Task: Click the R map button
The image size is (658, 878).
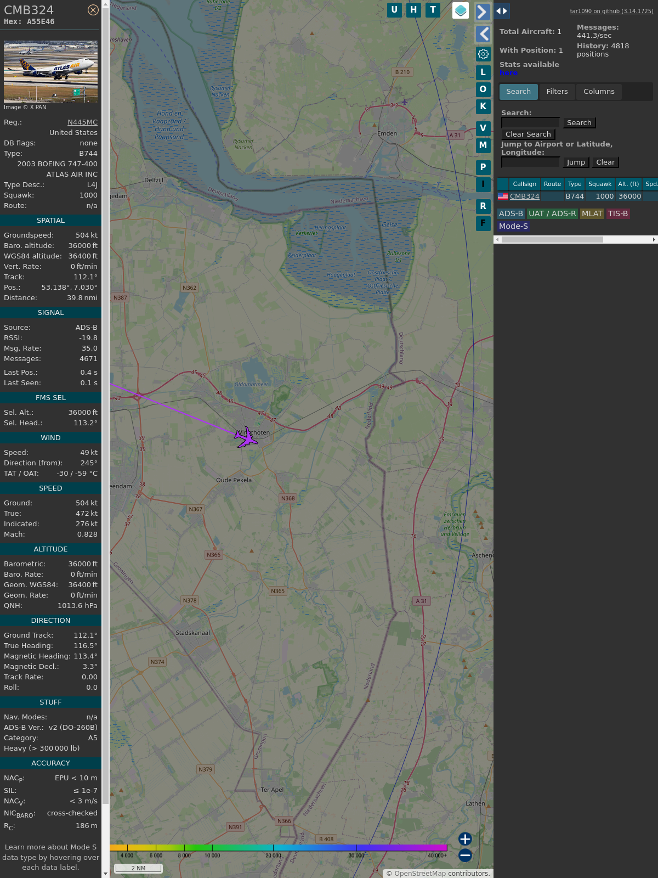Action: pyautogui.click(x=483, y=206)
